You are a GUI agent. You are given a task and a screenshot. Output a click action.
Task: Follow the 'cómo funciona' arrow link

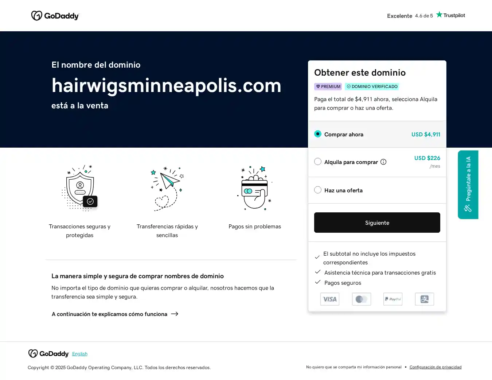[x=115, y=314]
